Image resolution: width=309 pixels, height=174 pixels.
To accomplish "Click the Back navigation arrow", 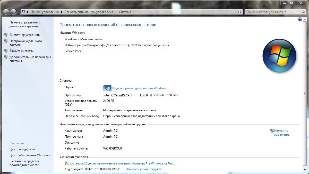I will [6, 12].
